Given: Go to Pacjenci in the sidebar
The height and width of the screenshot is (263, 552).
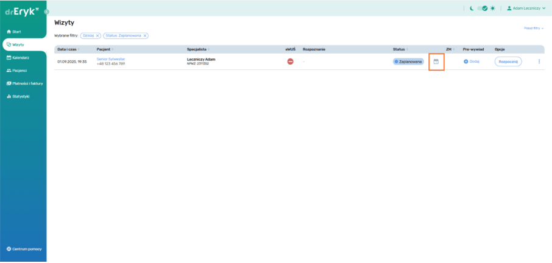Looking at the screenshot, I should tap(18, 71).
